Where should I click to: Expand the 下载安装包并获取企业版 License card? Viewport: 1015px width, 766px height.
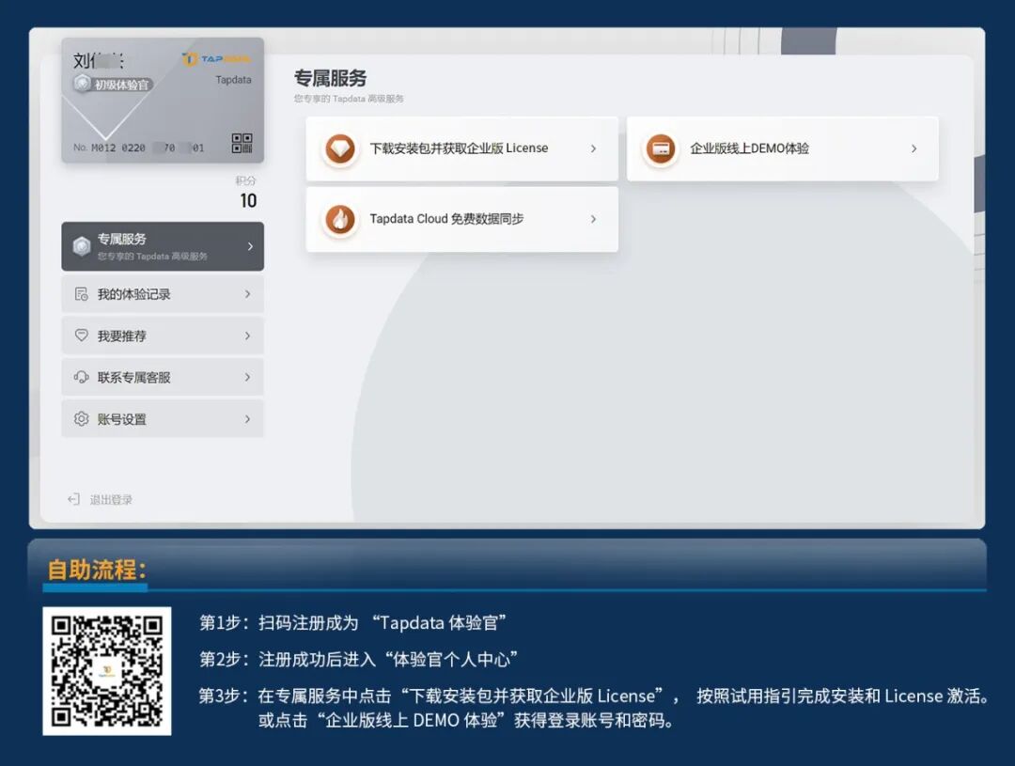(x=593, y=149)
